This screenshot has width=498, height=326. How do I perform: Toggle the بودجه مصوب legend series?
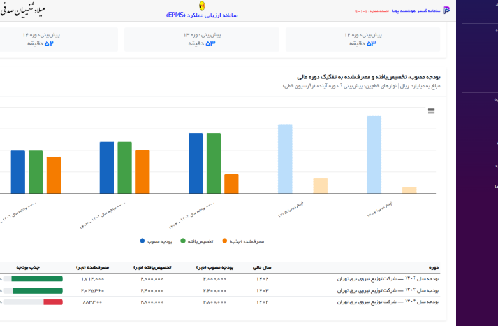(156, 241)
